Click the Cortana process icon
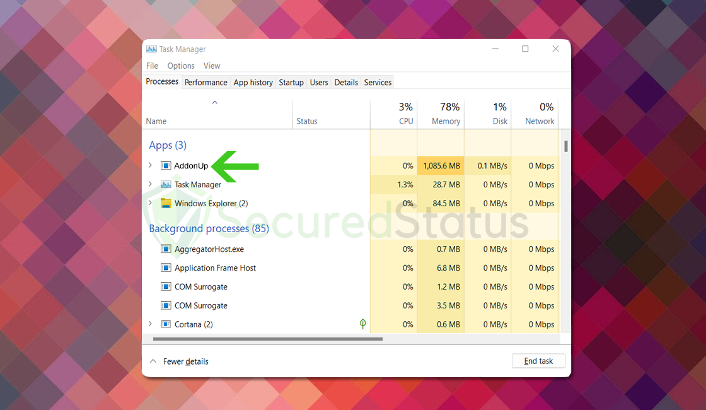The width and height of the screenshot is (706, 410). click(x=166, y=324)
